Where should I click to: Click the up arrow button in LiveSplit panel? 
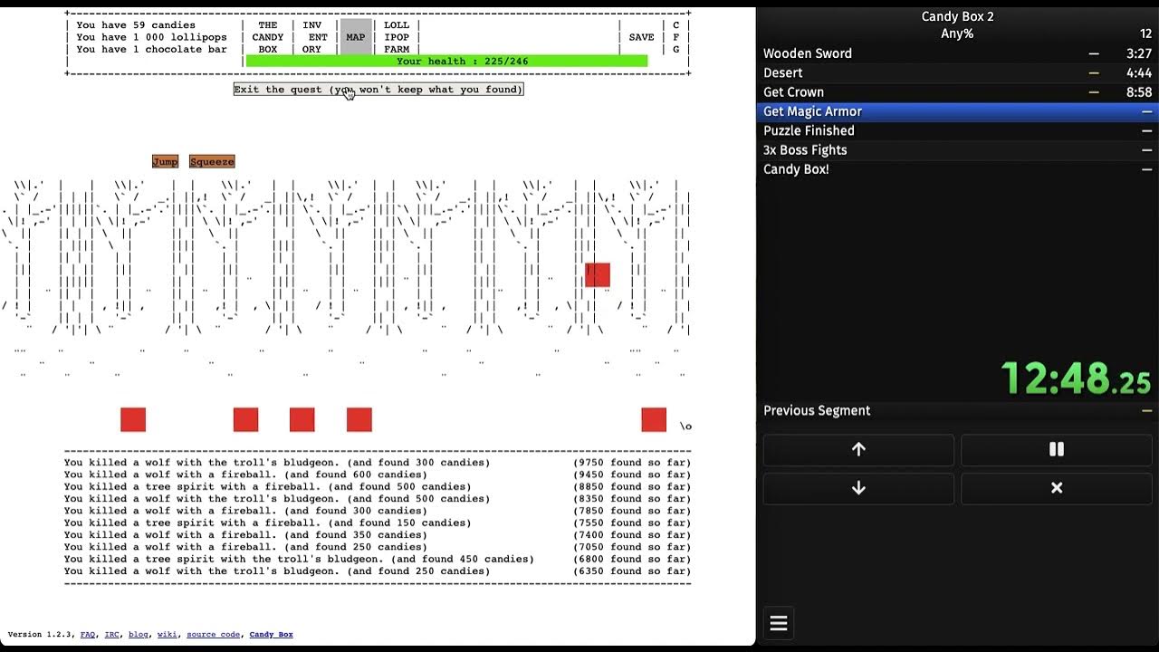[858, 449]
